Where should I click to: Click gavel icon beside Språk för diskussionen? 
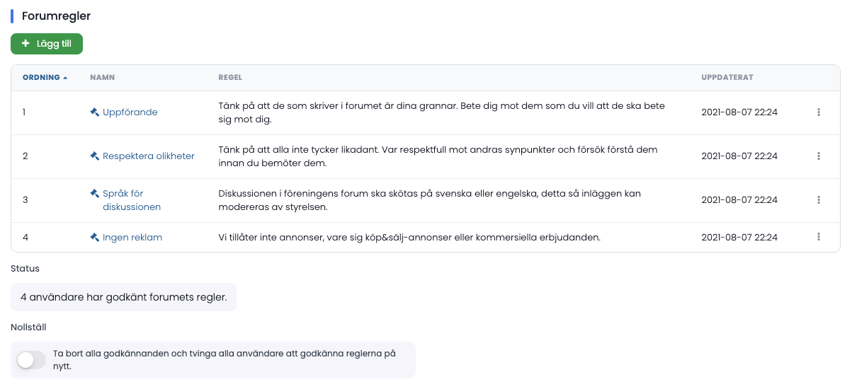[95, 193]
